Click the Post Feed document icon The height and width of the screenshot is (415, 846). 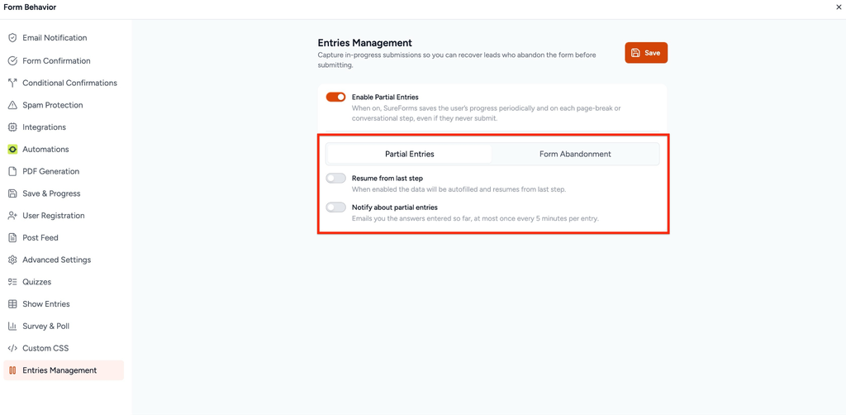coord(12,238)
